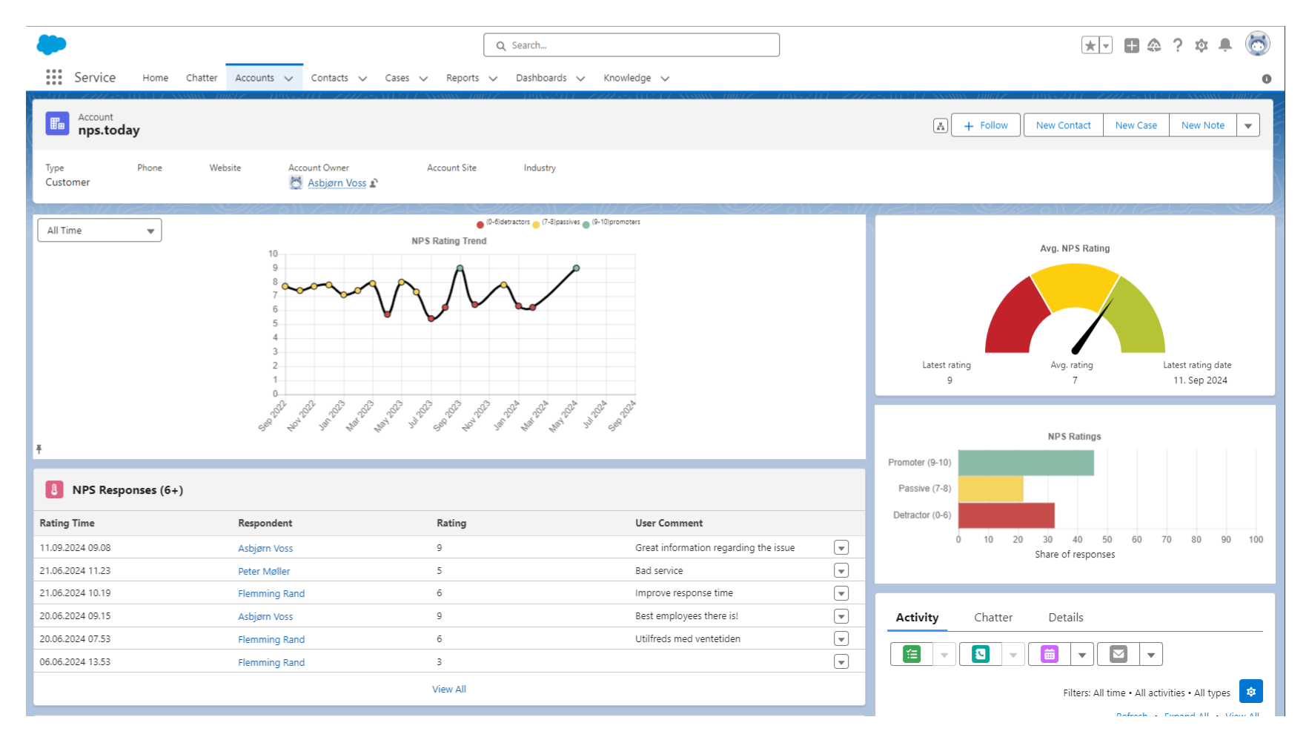Click the favorite star icon
This screenshot has height=740, width=1309.
coord(1088,45)
